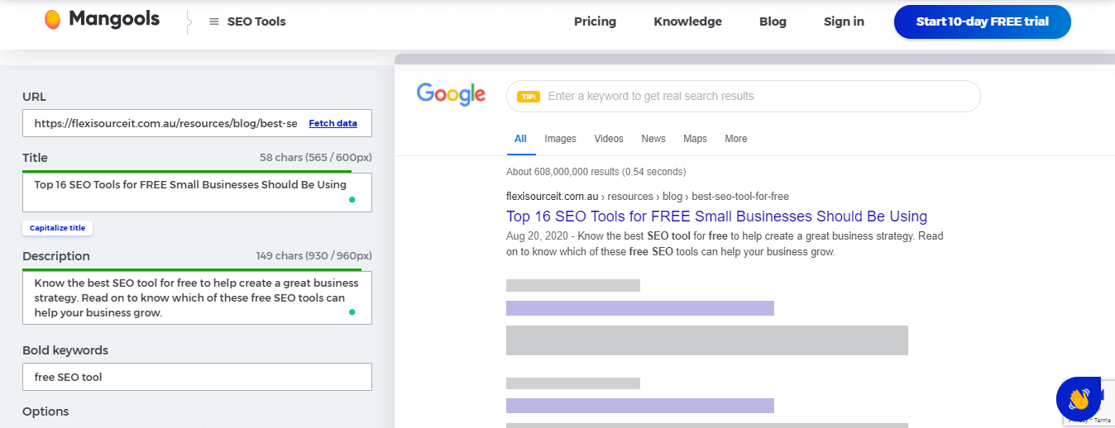Switch to the Images tab
1115x428 pixels.
click(x=560, y=139)
